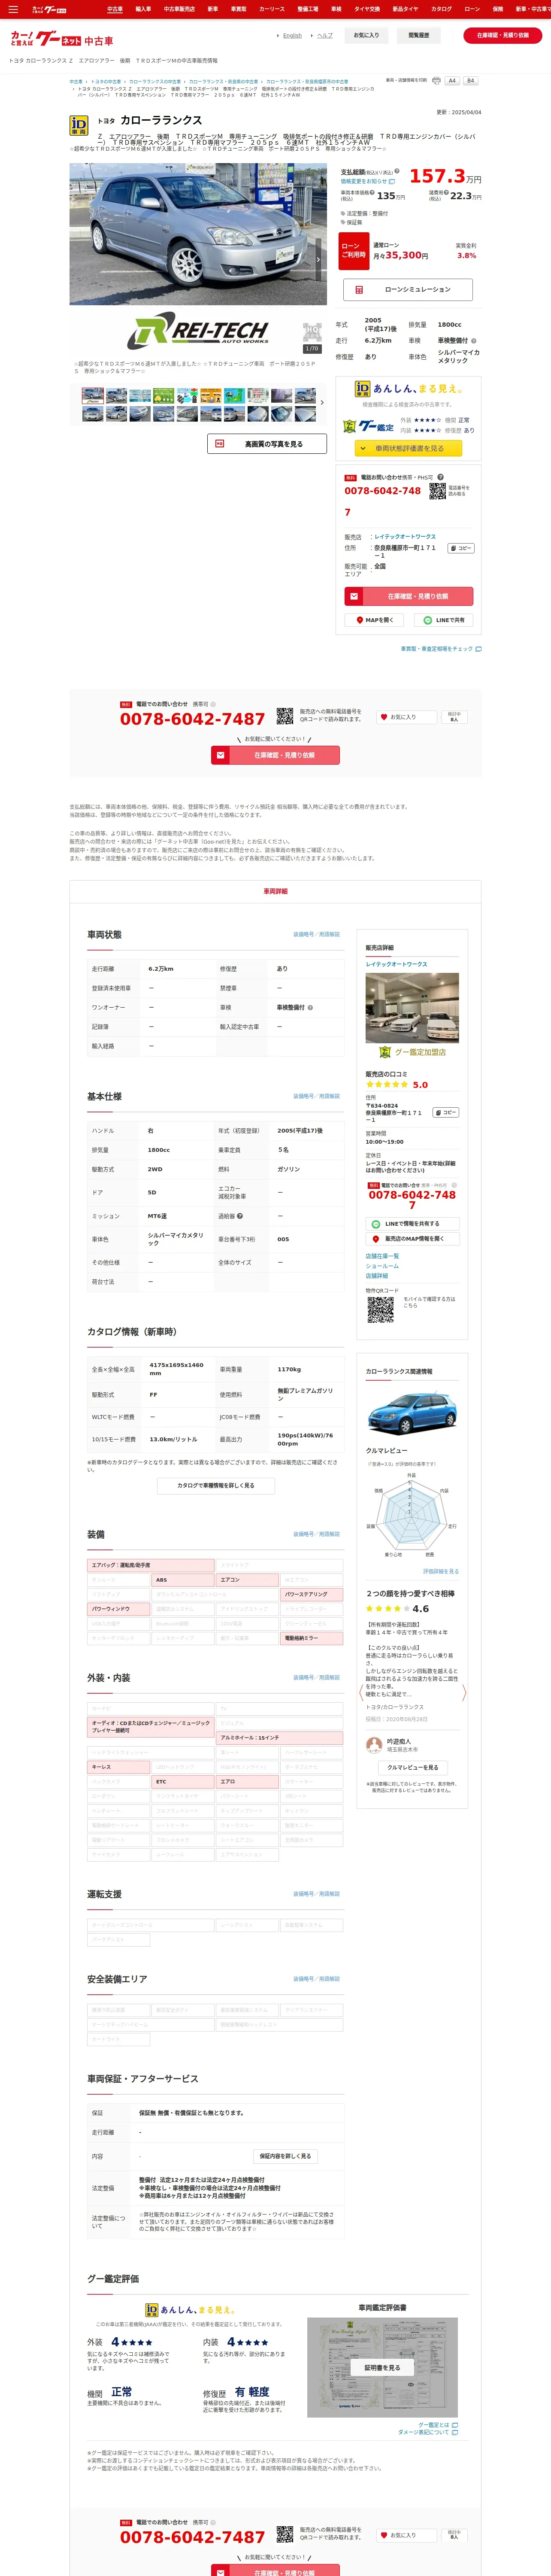The width and height of the screenshot is (551, 2576).
Task: Click help icon next to 過給器
Action: click(x=240, y=1216)
